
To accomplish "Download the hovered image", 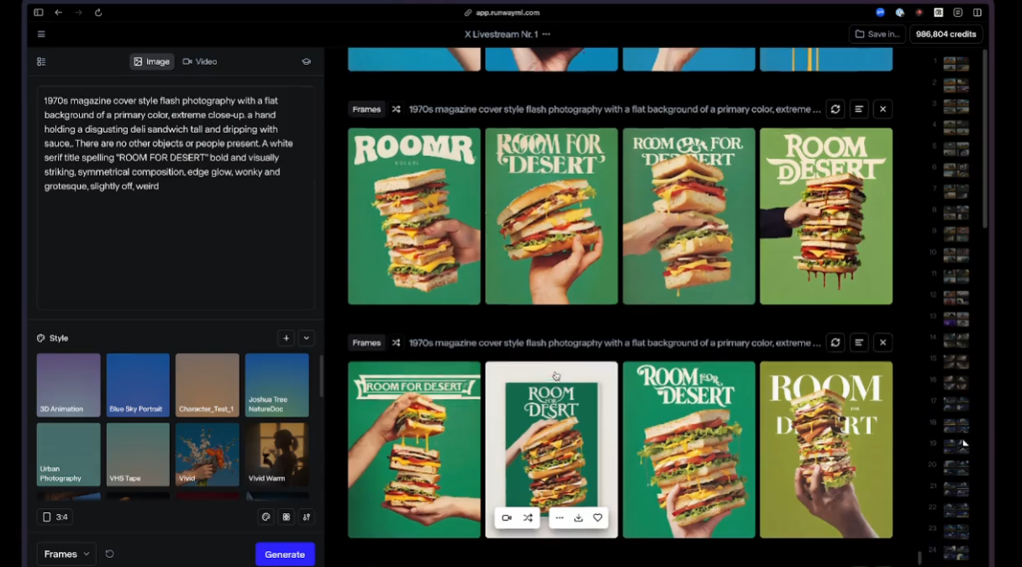I will [x=578, y=517].
